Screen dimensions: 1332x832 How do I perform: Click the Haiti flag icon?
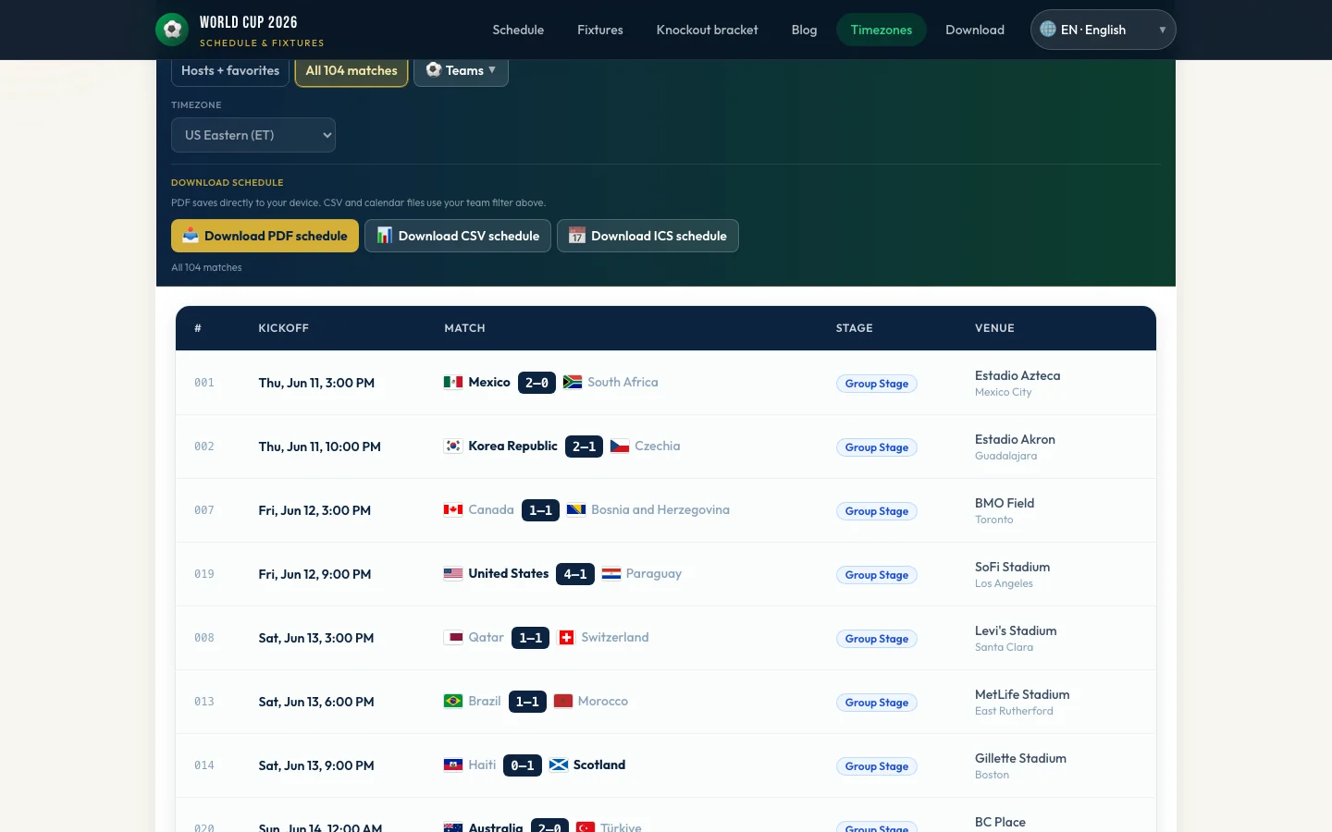pos(453,765)
